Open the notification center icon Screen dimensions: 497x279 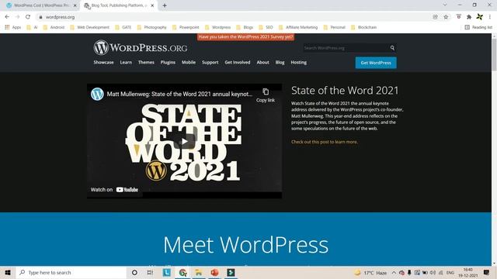[487, 272]
